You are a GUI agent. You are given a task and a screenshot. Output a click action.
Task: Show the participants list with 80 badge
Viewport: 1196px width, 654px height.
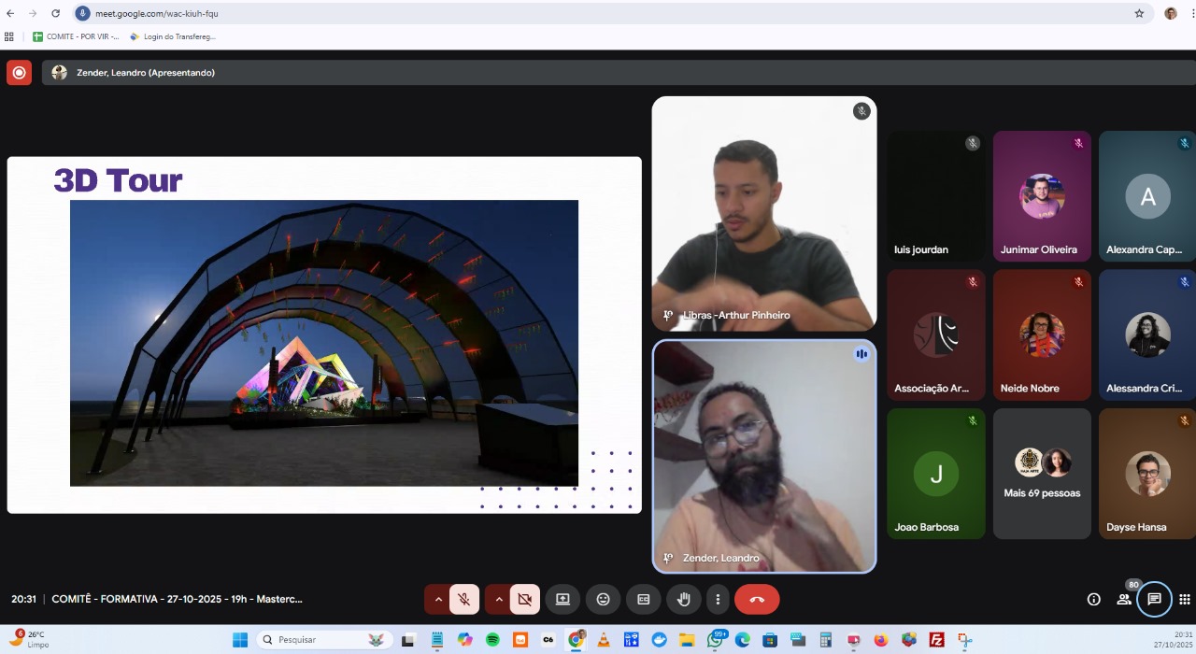click(1124, 600)
